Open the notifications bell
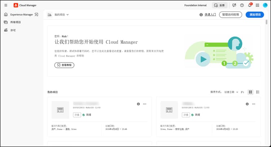 point(250,5)
